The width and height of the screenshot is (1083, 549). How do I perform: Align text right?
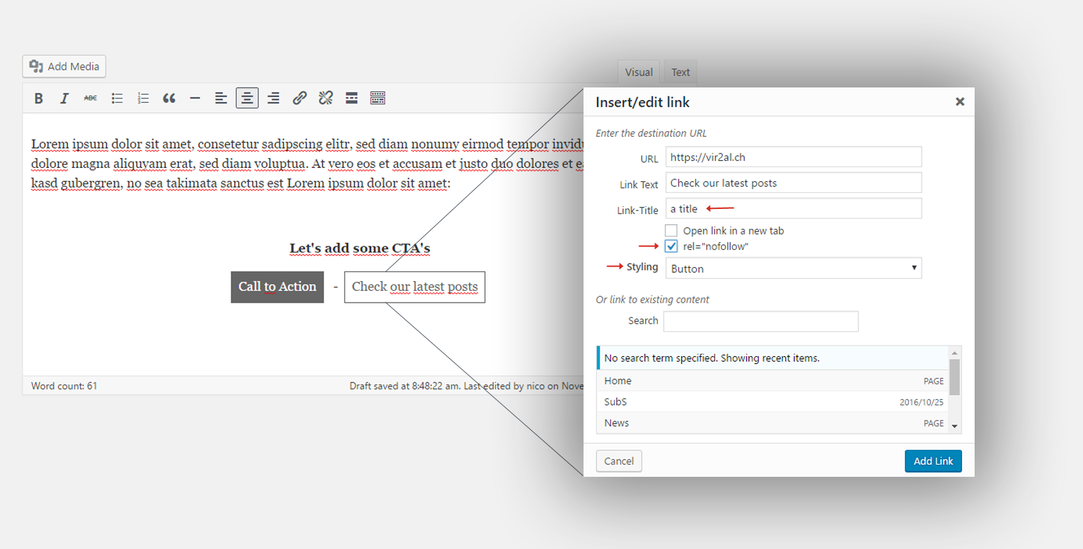pyautogui.click(x=274, y=99)
